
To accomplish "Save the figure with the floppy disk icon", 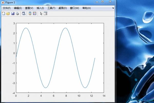I will click(x=13, y=13).
